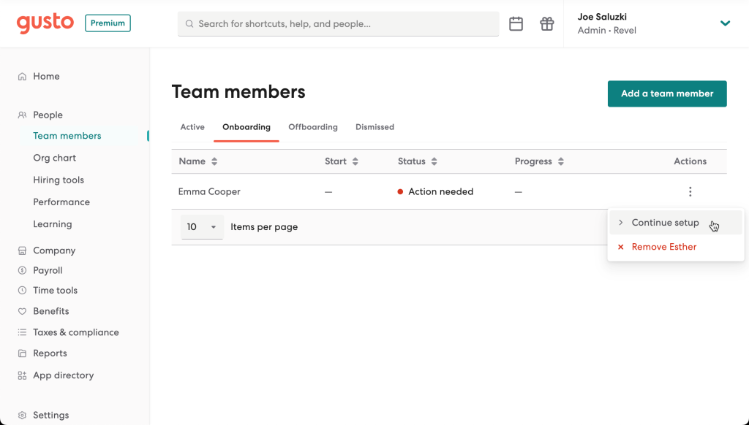This screenshot has height=425, width=749.
Task: Switch to the Offboarding tab
Action: (x=312, y=126)
